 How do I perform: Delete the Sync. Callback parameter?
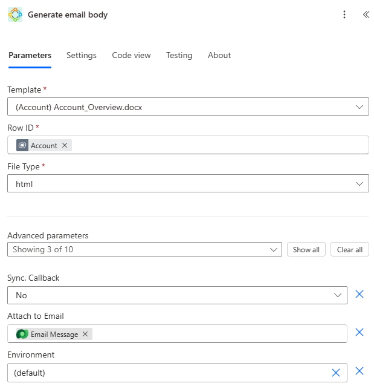(x=359, y=294)
